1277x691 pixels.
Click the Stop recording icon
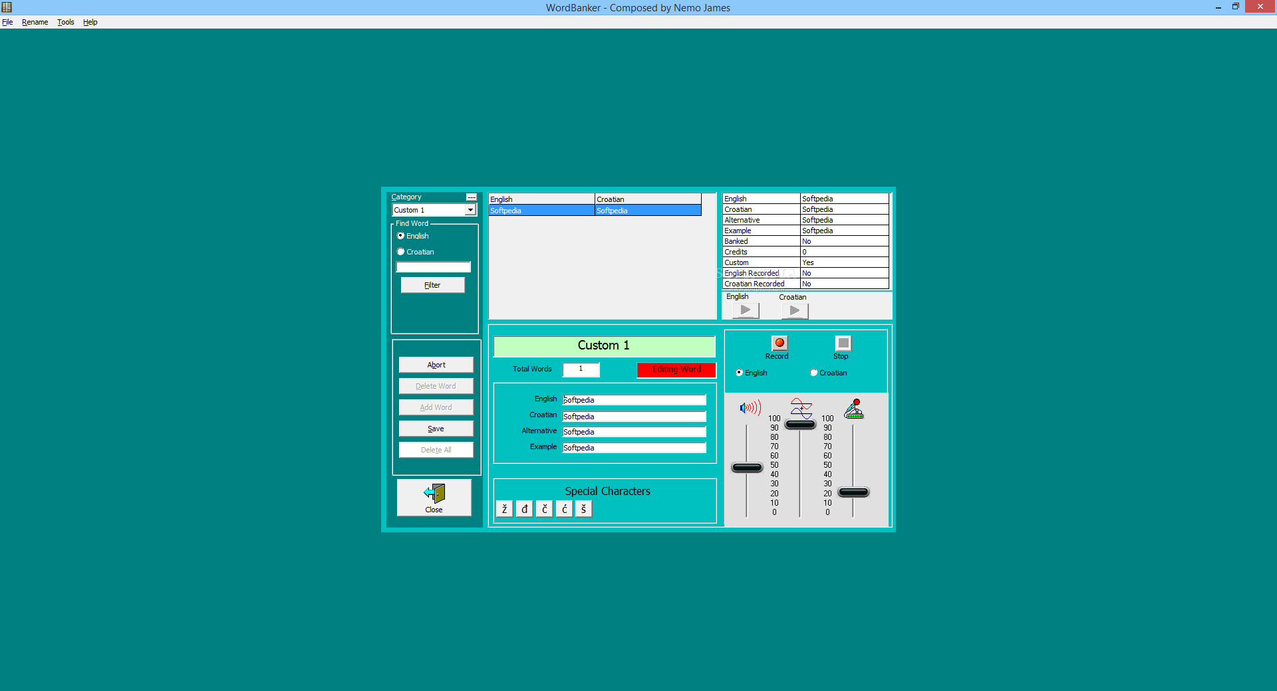tap(843, 343)
